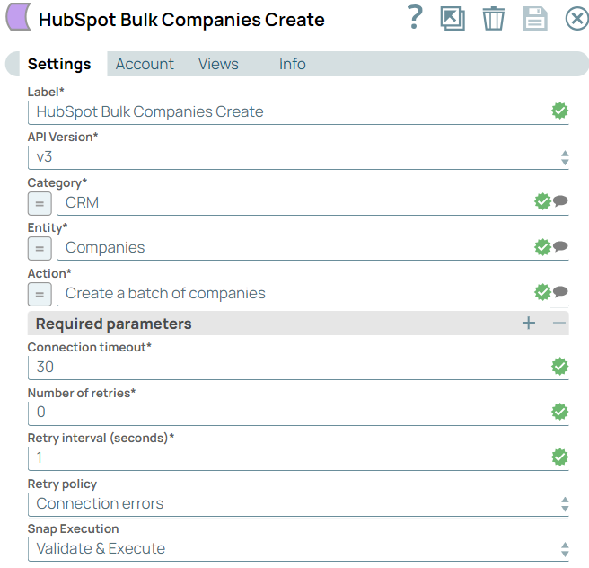This screenshot has width=589, height=568.
Task: Switch to the Settings tab
Action: tap(59, 64)
